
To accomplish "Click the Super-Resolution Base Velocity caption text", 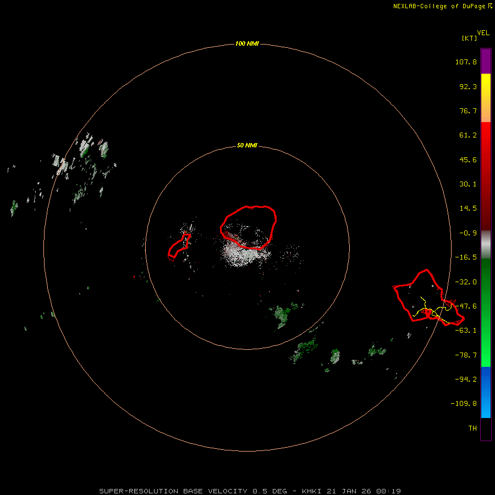I will click(x=250, y=491).
